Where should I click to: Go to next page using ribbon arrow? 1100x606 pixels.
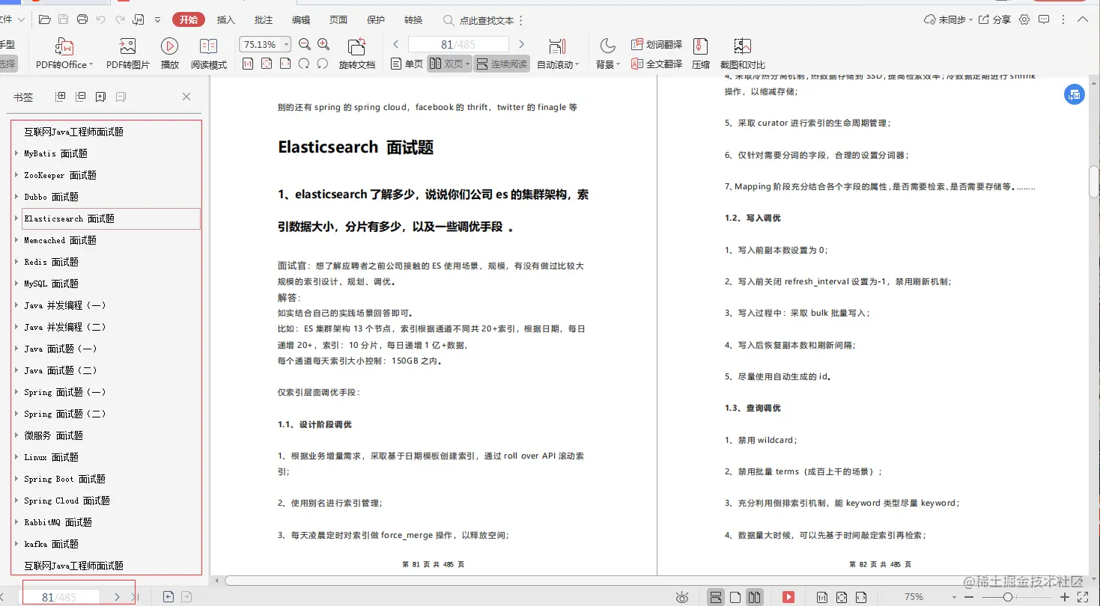(x=522, y=45)
